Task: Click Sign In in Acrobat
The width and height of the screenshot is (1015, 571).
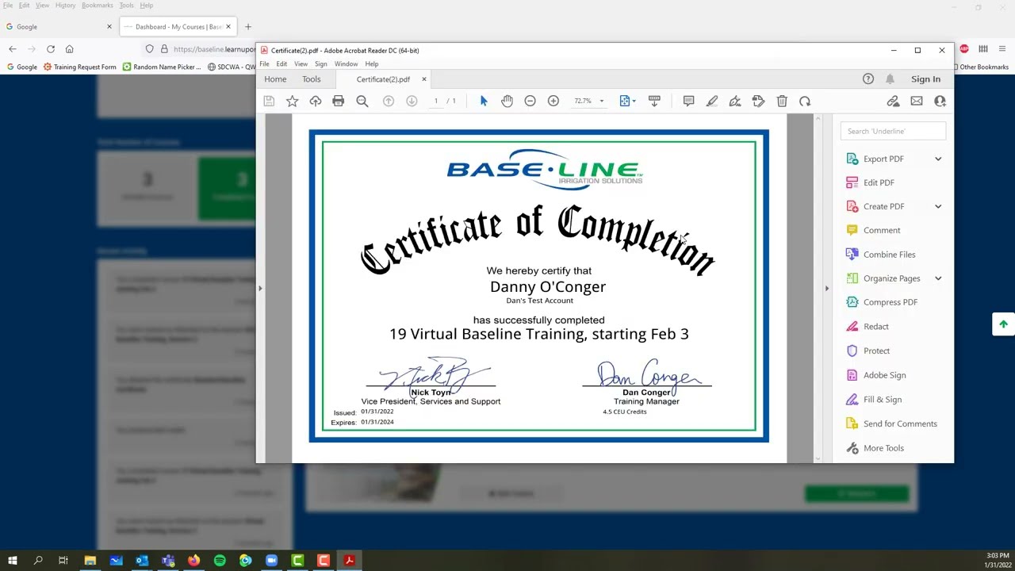Action: (925, 79)
